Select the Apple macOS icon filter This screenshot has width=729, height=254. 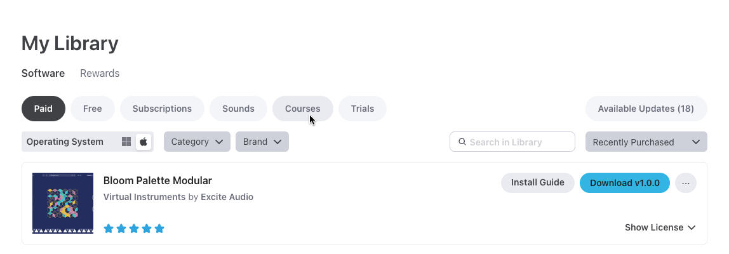pos(144,142)
